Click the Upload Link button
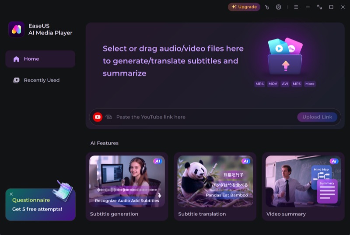The height and width of the screenshot is (235, 350). point(317,117)
